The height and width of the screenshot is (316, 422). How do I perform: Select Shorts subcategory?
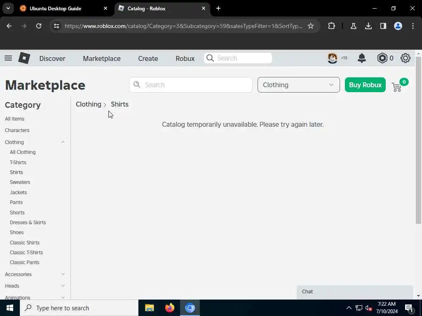pyautogui.click(x=17, y=213)
